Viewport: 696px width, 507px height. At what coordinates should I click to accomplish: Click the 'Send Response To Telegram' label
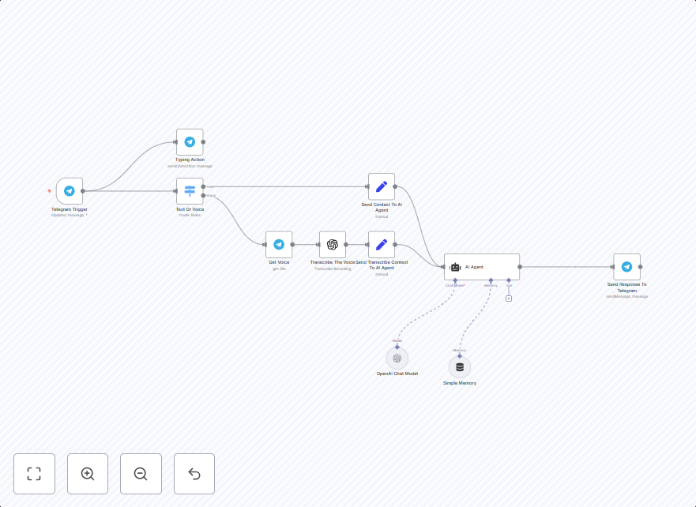(x=626, y=287)
